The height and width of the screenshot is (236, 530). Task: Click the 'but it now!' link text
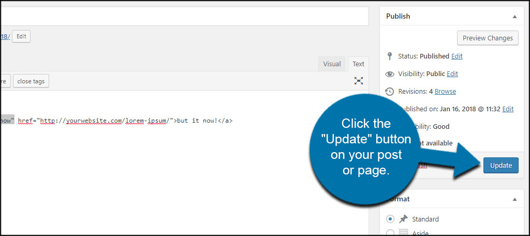[x=197, y=121]
